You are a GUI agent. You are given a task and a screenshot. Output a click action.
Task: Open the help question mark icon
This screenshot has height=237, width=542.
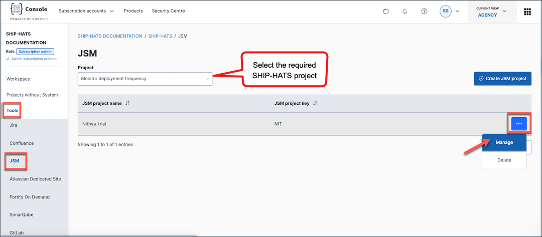tap(424, 12)
